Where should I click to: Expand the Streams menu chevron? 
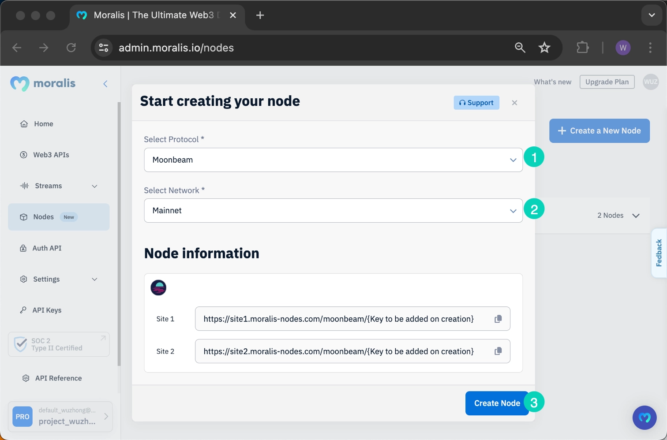[94, 186]
